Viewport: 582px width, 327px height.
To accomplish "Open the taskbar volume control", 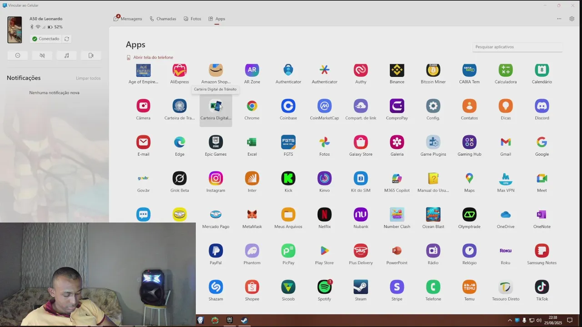I will [539, 320].
